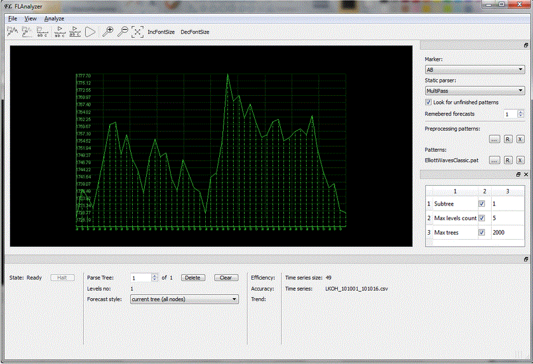Open the File menu
Image resolution: width=533 pixels, height=364 pixels.
pyautogui.click(x=13, y=18)
